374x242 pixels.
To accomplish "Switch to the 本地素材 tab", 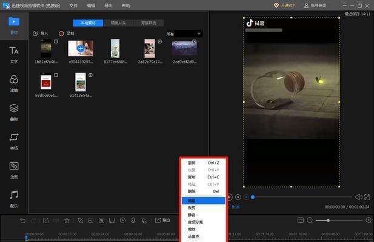I will 88,23.
